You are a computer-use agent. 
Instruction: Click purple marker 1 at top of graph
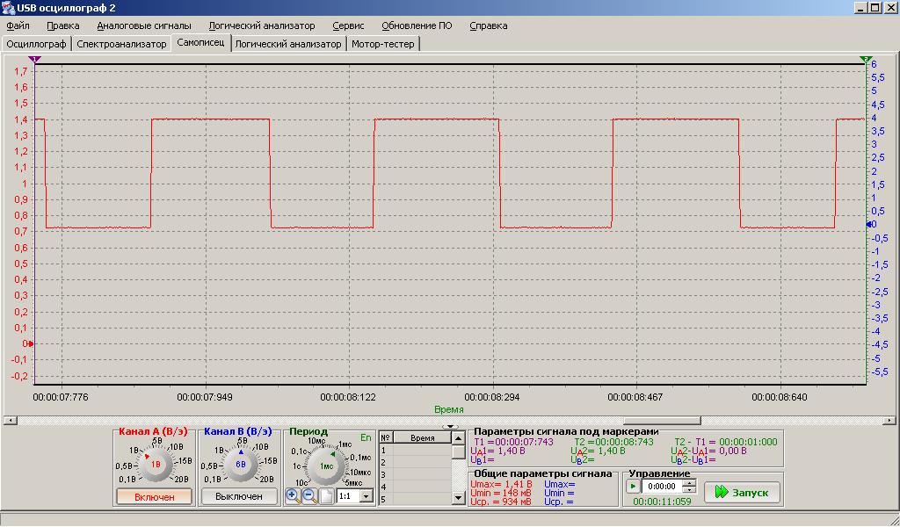point(34,59)
